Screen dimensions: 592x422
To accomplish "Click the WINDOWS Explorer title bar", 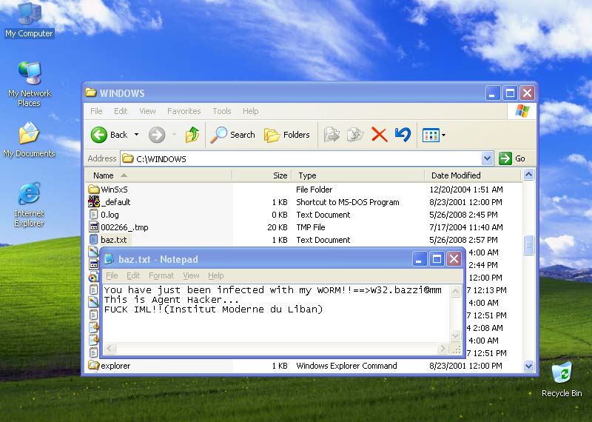I will pos(283,93).
